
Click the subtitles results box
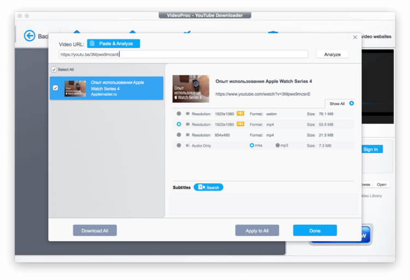tap(263, 204)
